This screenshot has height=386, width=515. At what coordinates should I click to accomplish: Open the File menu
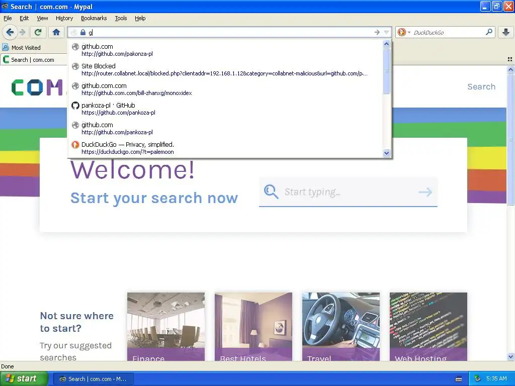[8, 18]
